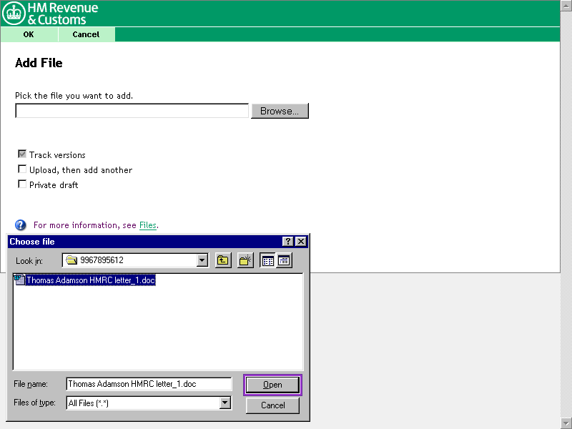Click the blue information icon
This screenshot has width=572, height=429.
click(x=21, y=225)
